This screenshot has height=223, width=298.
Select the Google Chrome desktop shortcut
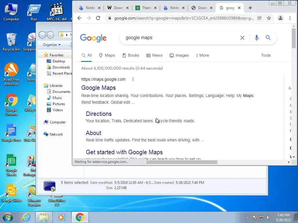(11, 105)
